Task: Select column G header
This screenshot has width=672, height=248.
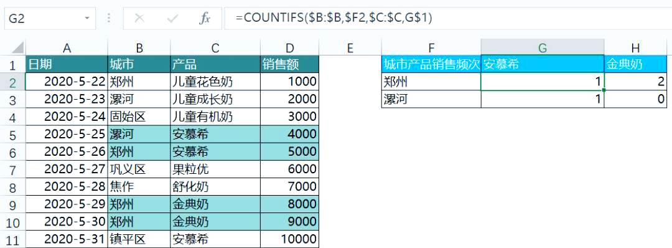Action: point(543,48)
